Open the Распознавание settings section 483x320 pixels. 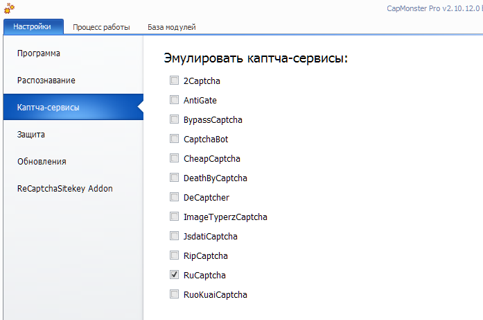[46, 81]
